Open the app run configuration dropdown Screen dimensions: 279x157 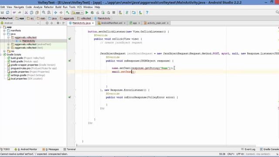78,13
